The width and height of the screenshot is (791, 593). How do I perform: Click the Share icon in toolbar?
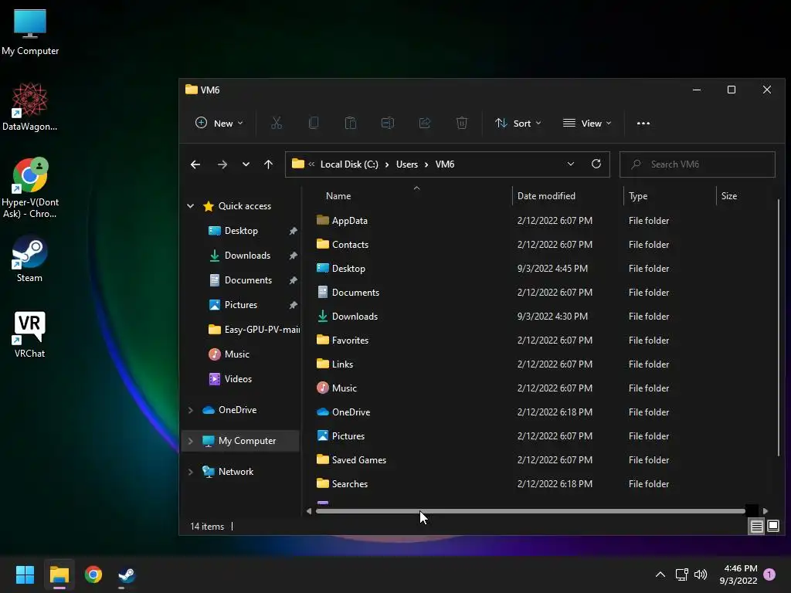(x=425, y=123)
